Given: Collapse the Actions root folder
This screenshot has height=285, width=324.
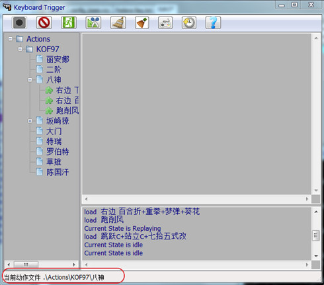Looking at the screenshot, I should (10, 39).
